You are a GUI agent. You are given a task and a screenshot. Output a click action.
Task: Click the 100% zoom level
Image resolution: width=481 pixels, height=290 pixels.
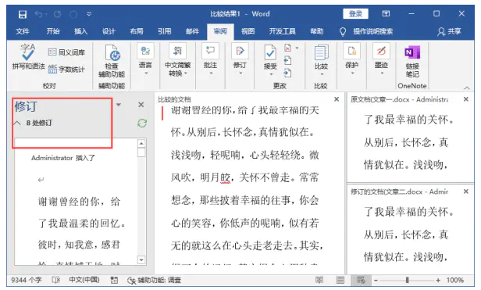[x=455, y=280]
